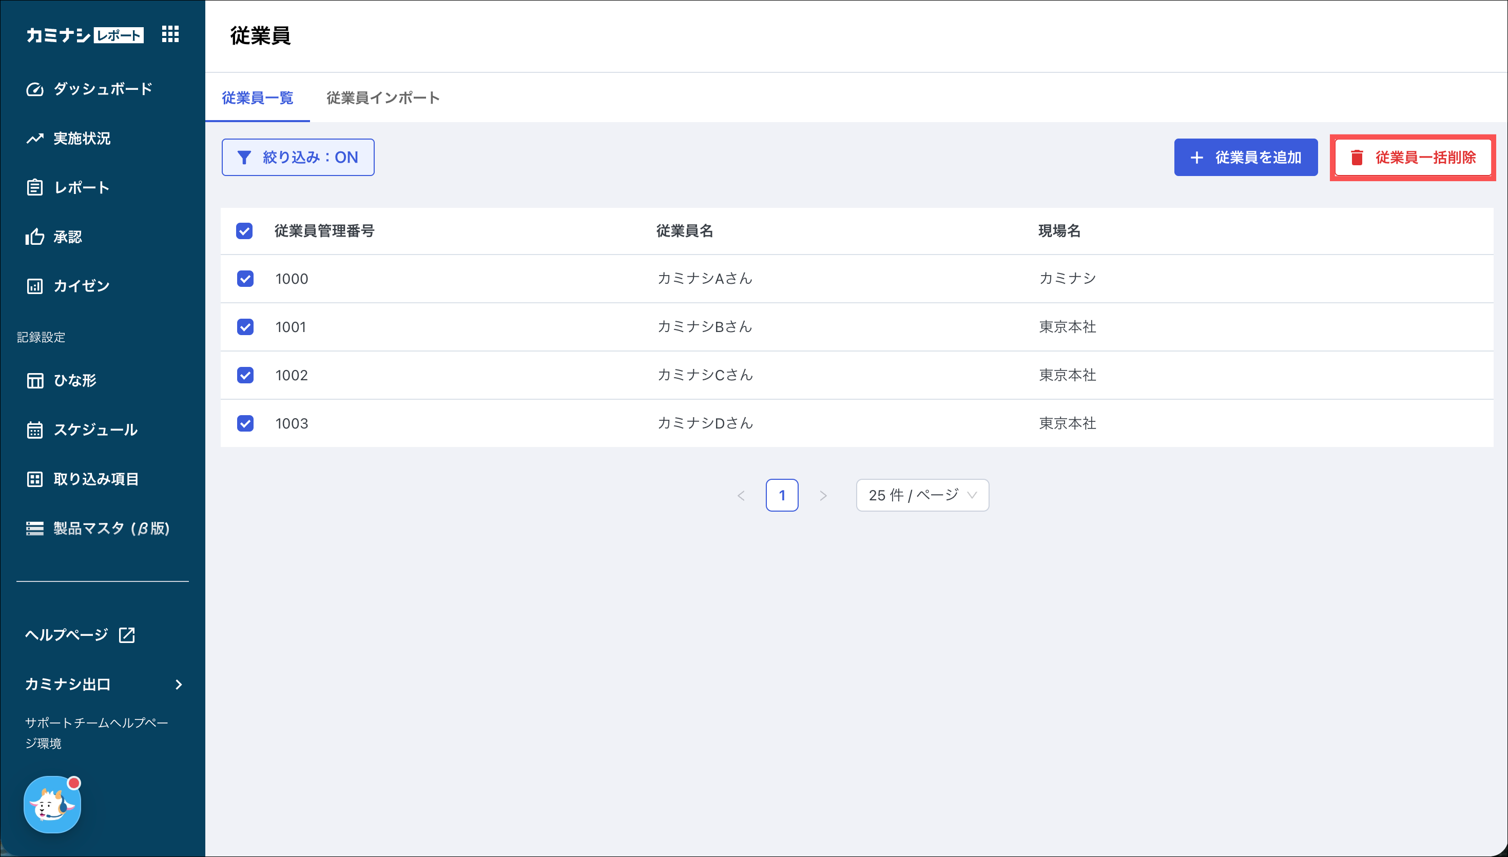Screen dimensions: 1508x857
Task: Open 絞り込み：ON filter panel
Action: pos(298,157)
